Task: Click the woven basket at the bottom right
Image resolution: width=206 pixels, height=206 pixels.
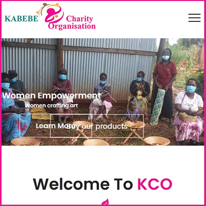Action: pos(157,141)
